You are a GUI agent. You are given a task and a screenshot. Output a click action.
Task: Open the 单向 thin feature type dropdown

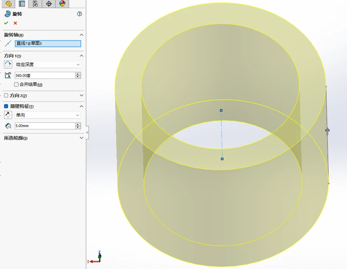[47, 115]
